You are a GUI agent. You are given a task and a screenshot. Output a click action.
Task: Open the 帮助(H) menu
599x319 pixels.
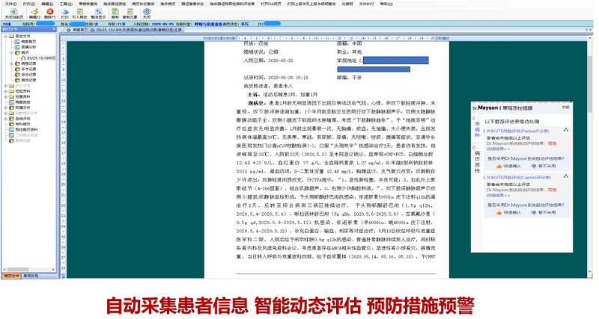[x=386, y=4]
